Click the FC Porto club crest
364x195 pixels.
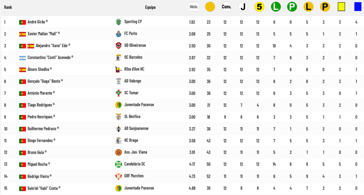(x=118, y=34)
